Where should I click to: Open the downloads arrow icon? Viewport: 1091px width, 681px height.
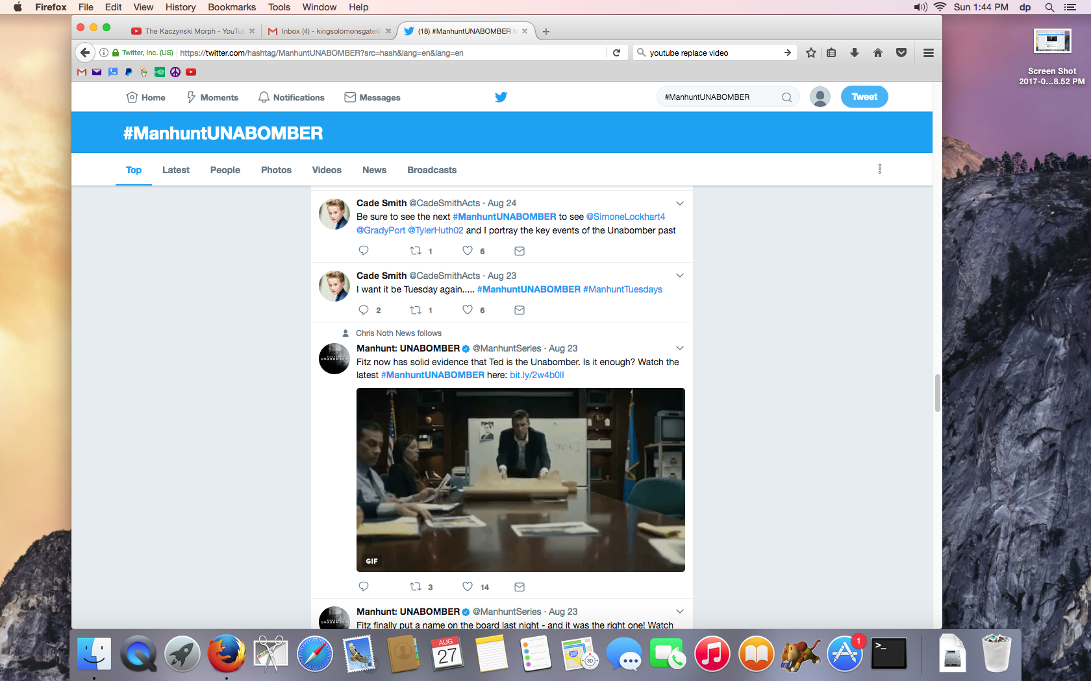(x=855, y=53)
